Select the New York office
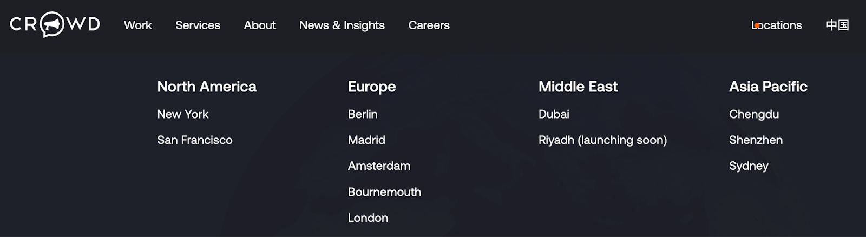Image resolution: width=866 pixels, height=237 pixels. [x=183, y=114]
